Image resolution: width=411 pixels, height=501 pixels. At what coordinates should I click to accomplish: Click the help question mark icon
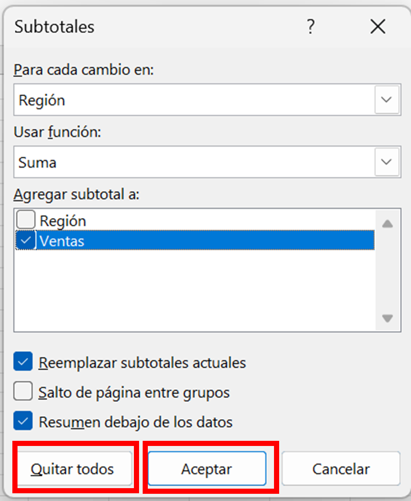[x=310, y=26]
